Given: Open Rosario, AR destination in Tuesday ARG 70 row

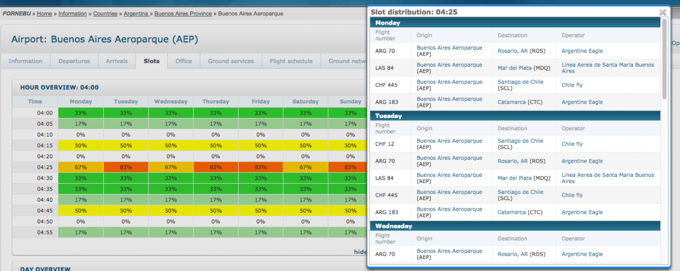Looking at the screenshot, I should [512, 161].
